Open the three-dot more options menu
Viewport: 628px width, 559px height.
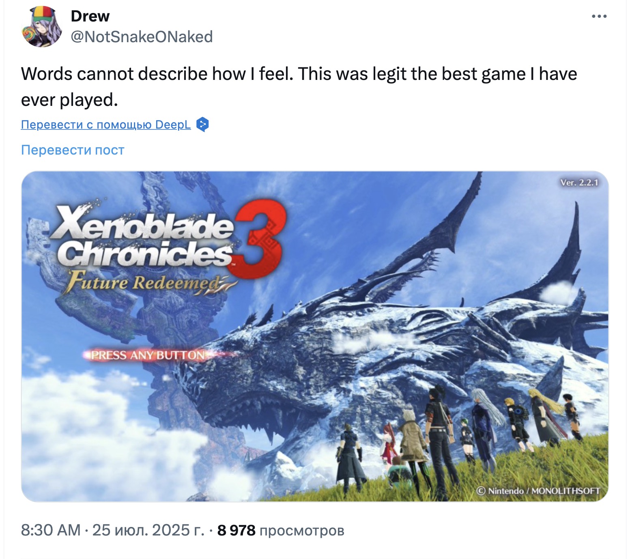coord(599,17)
